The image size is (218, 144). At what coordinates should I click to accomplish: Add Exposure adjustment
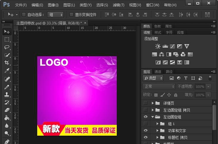(x=180, y=46)
